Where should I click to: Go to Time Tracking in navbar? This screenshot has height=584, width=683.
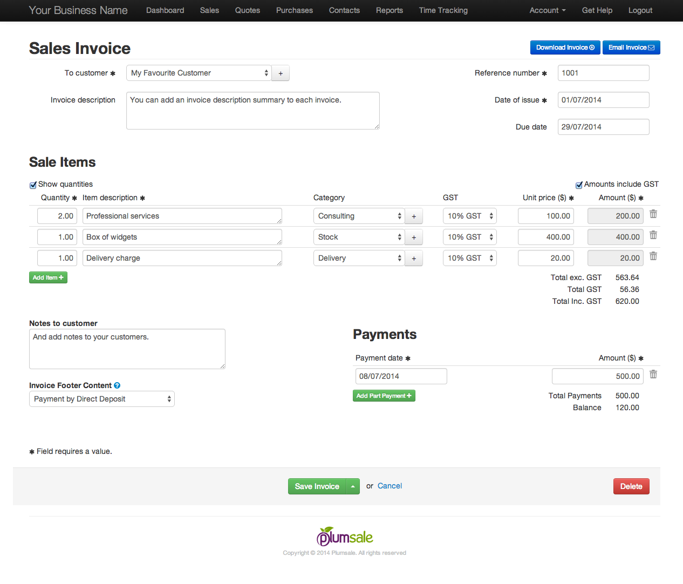click(x=443, y=10)
